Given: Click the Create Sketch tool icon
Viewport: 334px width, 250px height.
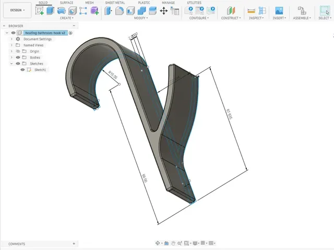Looking at the screenshot, I should [40, 10].
